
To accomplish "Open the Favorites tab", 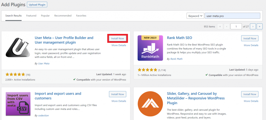I will pyautogui.click(x=81, y=16).
